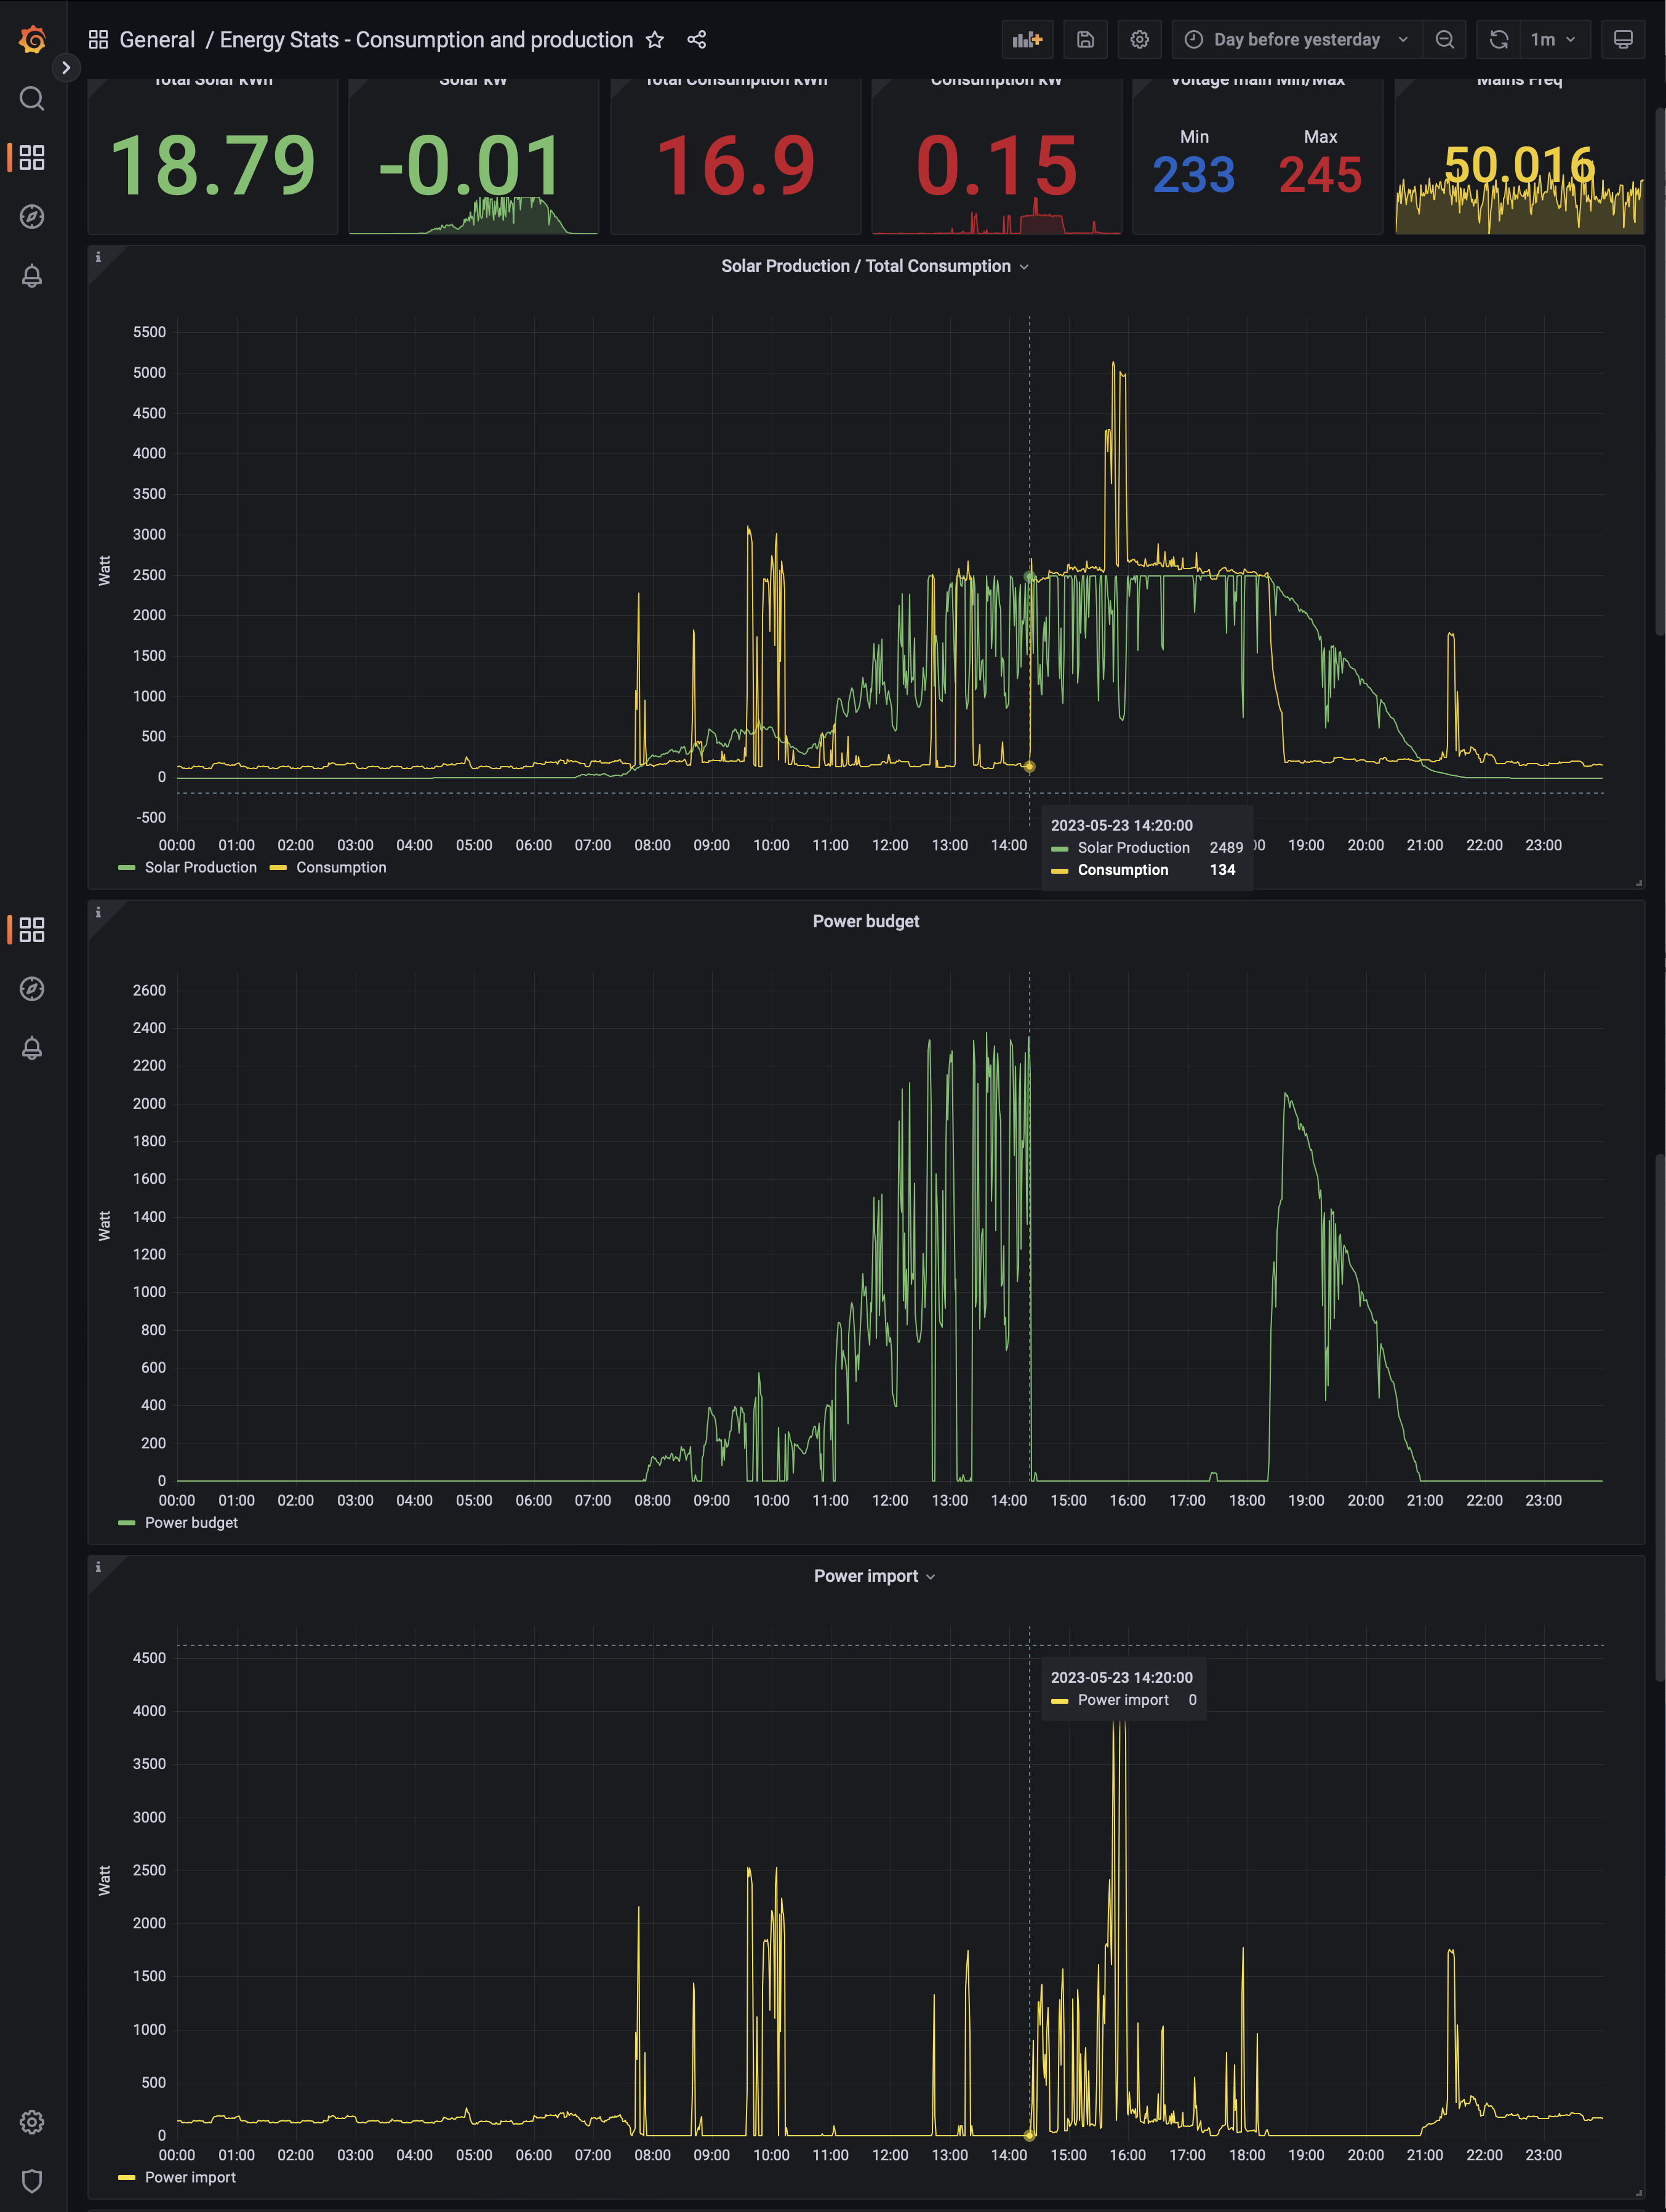
Task: Toggle Power import series in its legend
Action: coord(190,2178)
